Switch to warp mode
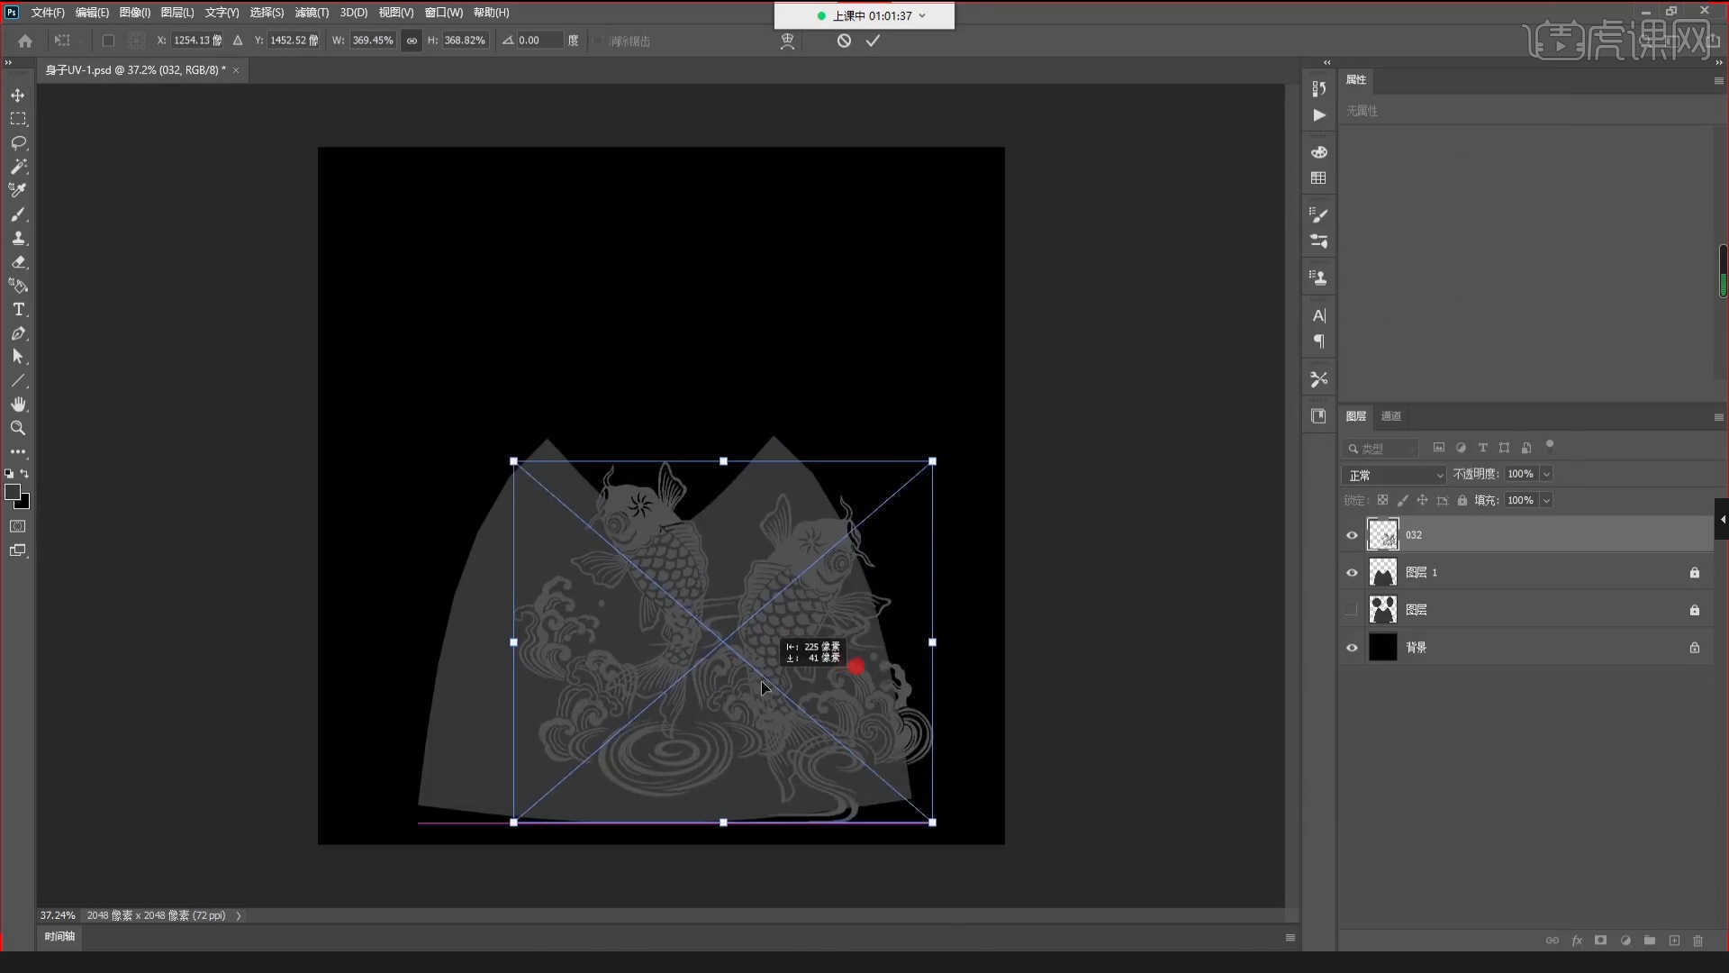Image resolution: width=1729 pixels, height=973 pixels. tap(787, 41)
